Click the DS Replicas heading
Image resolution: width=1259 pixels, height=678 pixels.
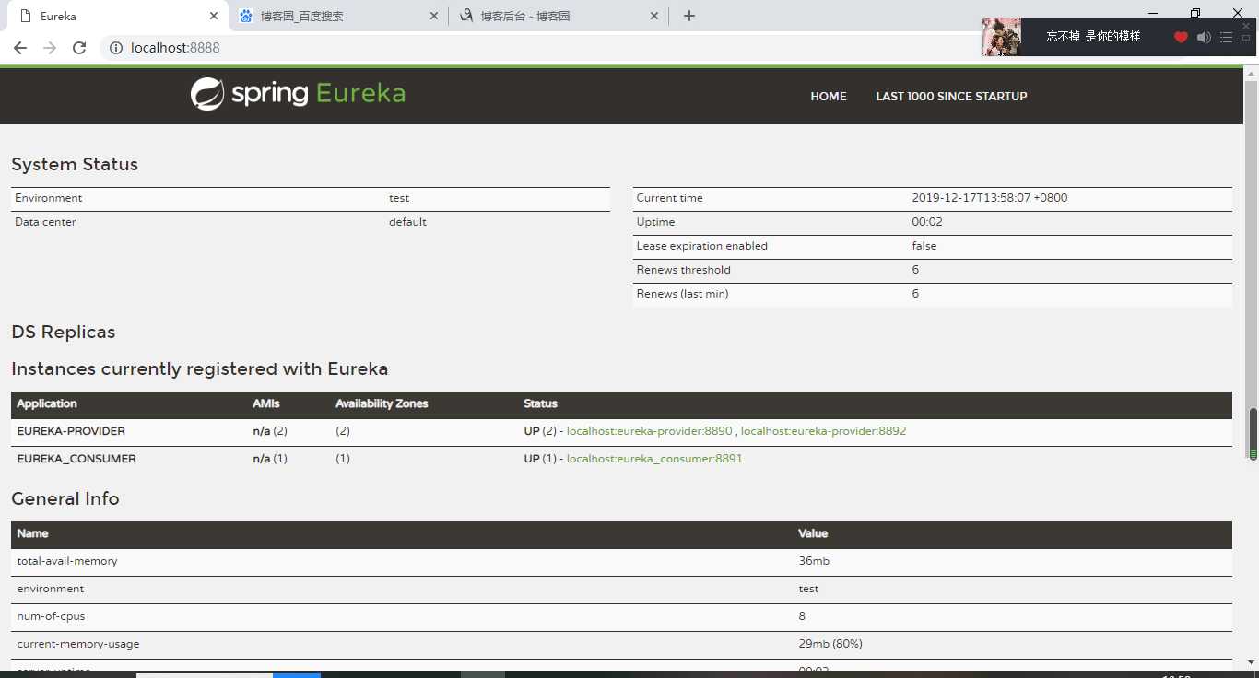click(64, 333)
